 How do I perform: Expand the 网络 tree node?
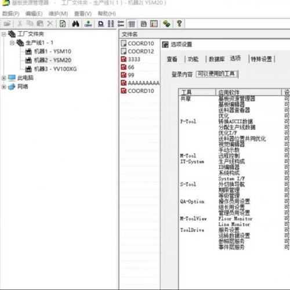(3, 86)
